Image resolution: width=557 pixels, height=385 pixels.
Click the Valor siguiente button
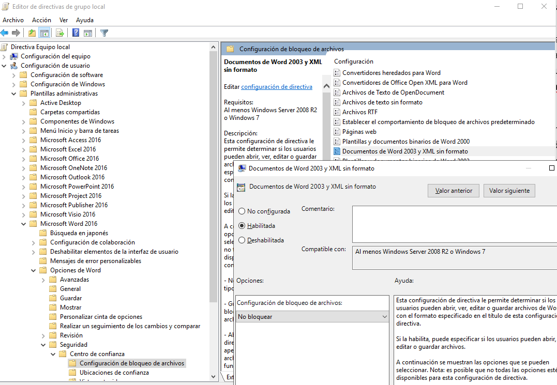509,191
